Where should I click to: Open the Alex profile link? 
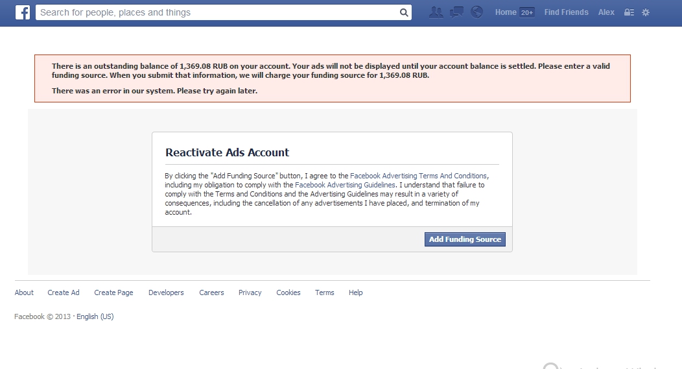click(606, 12)
